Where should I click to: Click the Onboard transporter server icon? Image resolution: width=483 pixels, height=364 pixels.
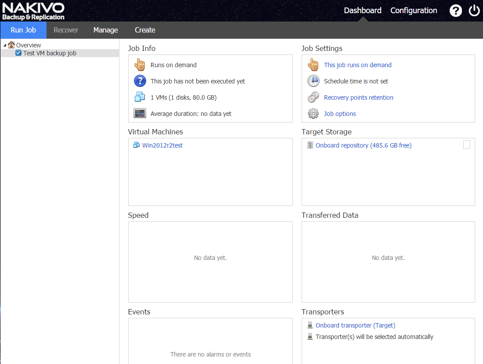click(x=310, y=325)
